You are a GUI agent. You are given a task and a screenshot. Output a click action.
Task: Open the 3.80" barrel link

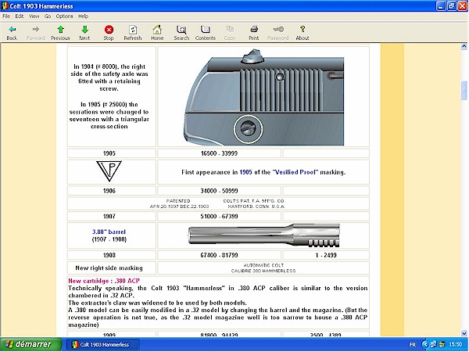coord(109,232)
